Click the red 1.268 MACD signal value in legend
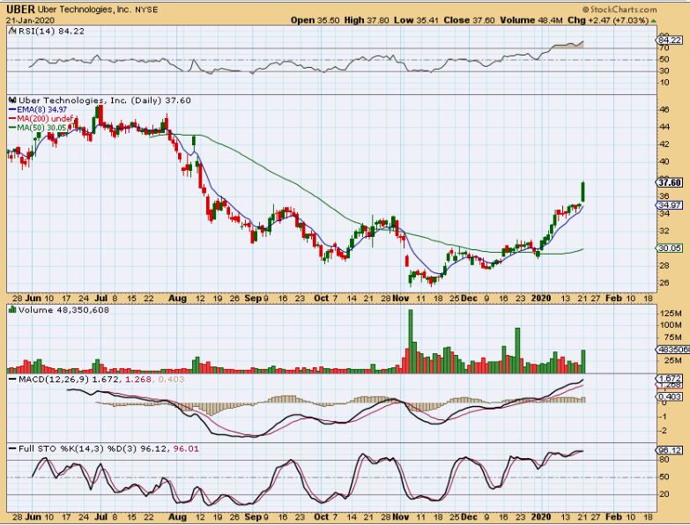690x525 pixels. (138, 379)
